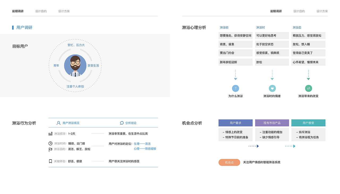Click the 生理——清洁 blue link text
340x194 pixels.
[142, 144]
